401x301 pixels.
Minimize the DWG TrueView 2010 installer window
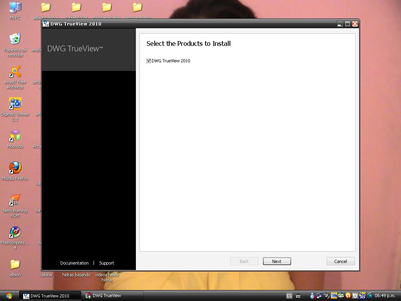(340, 24)
